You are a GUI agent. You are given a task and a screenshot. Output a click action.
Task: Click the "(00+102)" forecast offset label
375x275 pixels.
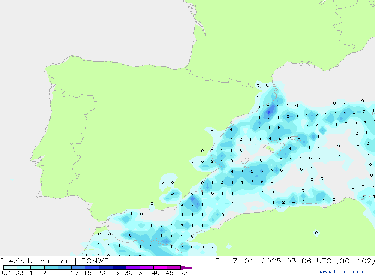pyautogui.click(x=355, y=261)
